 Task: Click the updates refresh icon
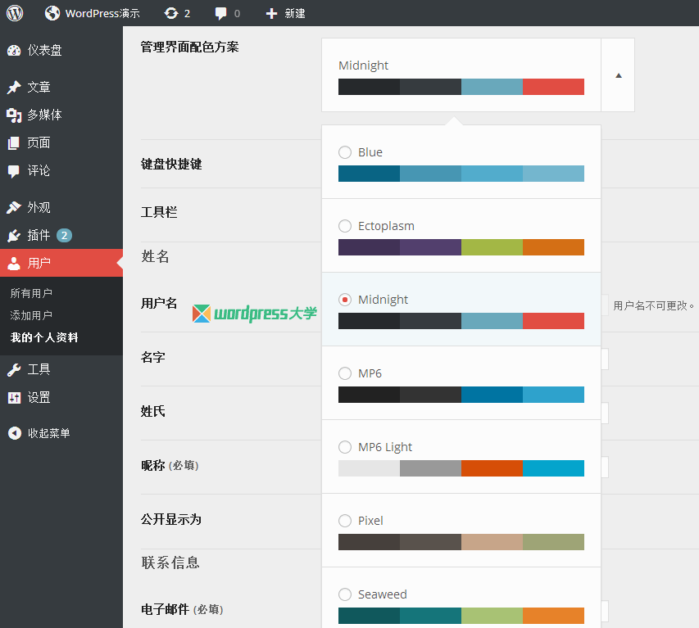pos(171,13)
